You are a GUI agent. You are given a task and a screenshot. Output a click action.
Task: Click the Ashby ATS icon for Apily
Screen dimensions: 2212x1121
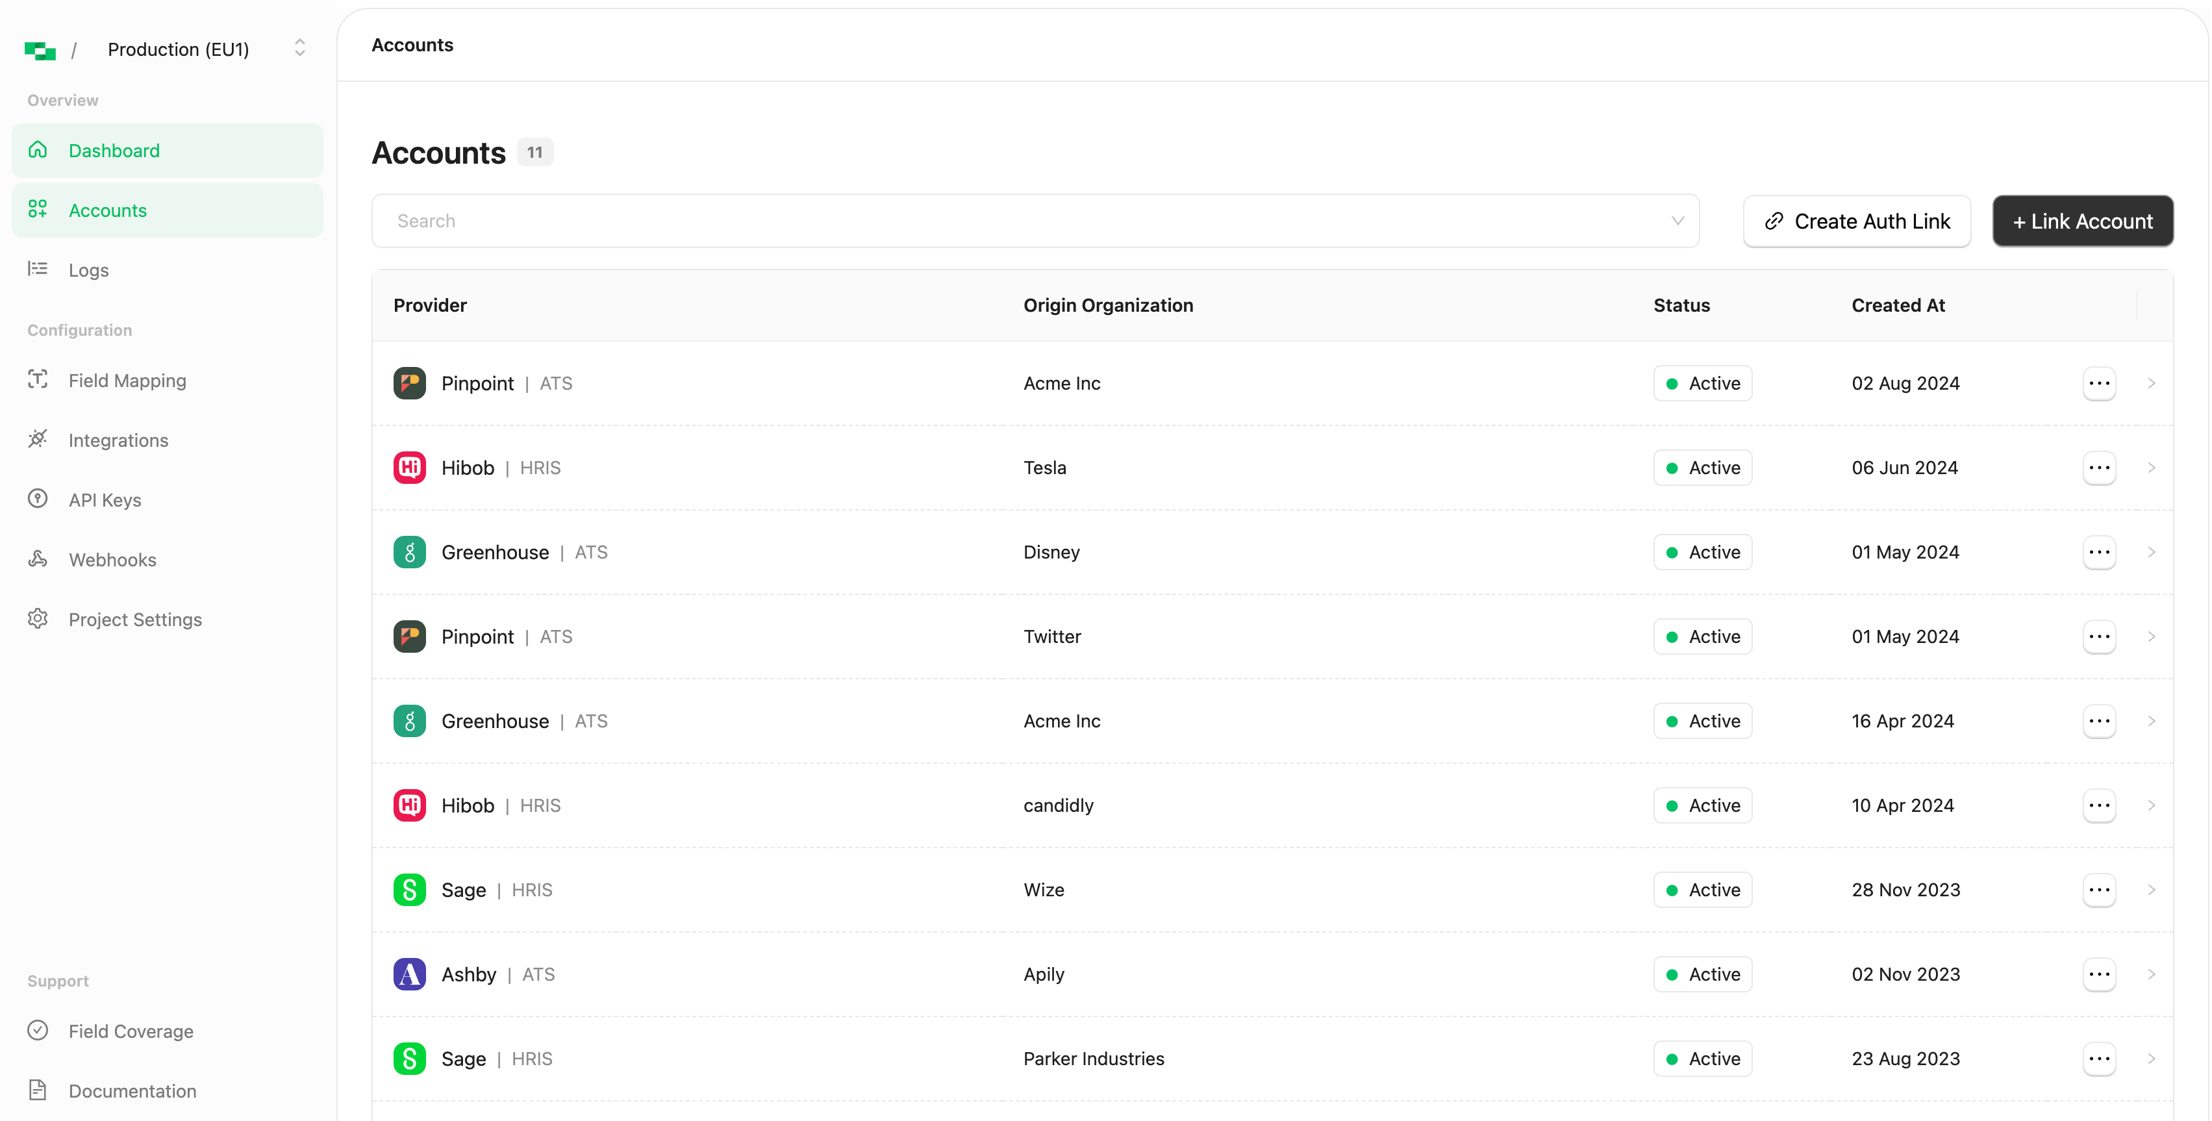coord(410,974)
